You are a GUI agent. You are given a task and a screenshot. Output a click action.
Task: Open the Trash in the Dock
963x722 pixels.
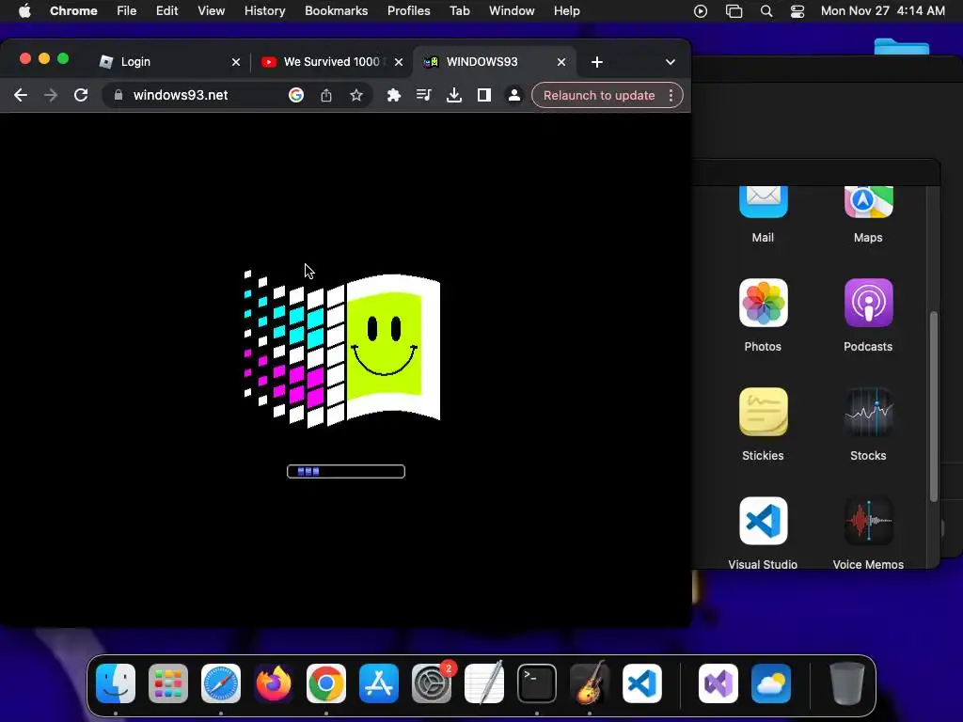[x=847, y=683]
